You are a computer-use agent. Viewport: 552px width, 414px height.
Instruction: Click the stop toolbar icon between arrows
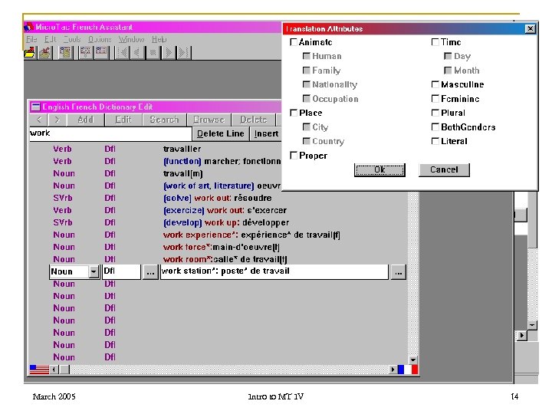153,53
